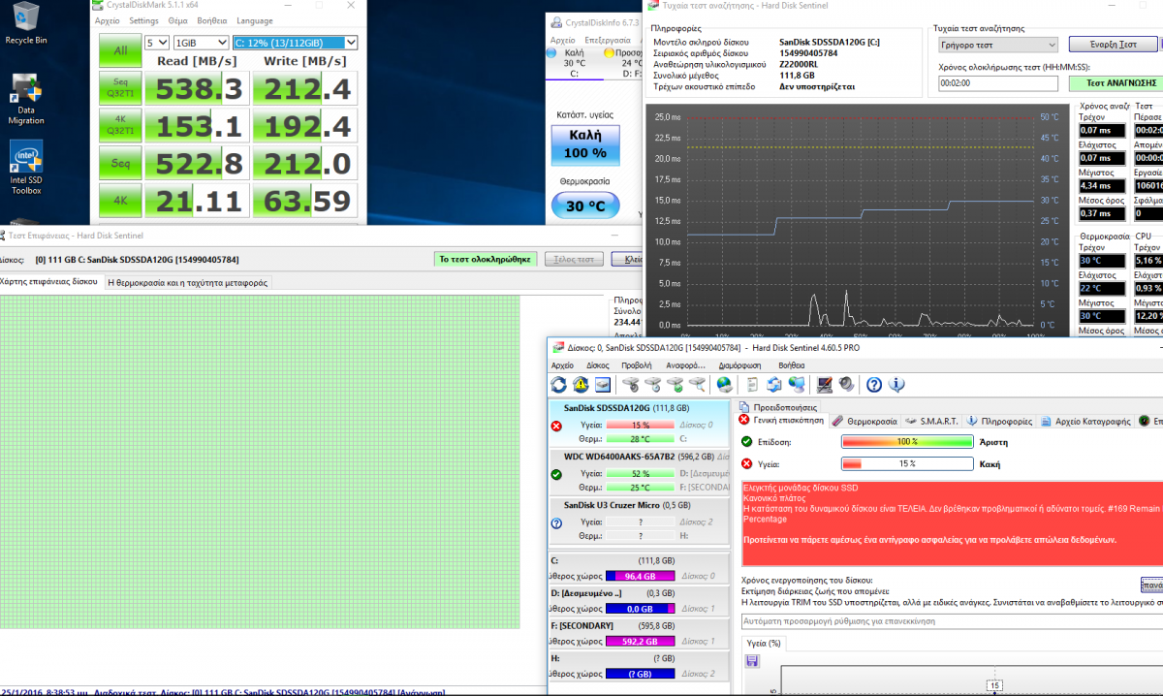Switch to the temperature and transfer speed tab
Viewport: 1163px width, 696px height.
click(188, 282)
